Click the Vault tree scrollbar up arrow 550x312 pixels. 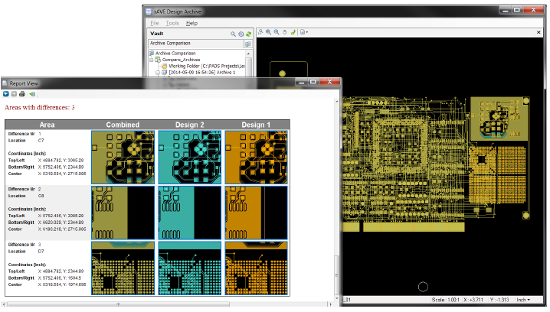click(x=249, y=54)
